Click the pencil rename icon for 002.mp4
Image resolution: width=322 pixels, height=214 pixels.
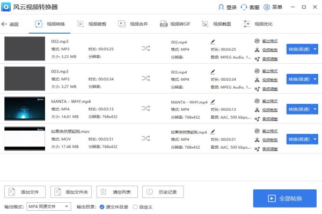(x=213, y=41)
